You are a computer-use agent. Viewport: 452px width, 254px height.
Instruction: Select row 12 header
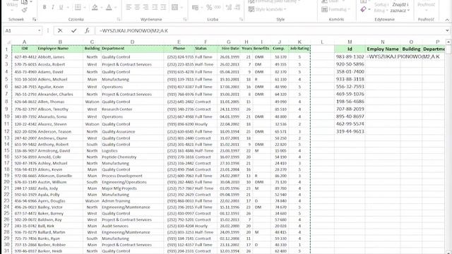pos(6,131)
